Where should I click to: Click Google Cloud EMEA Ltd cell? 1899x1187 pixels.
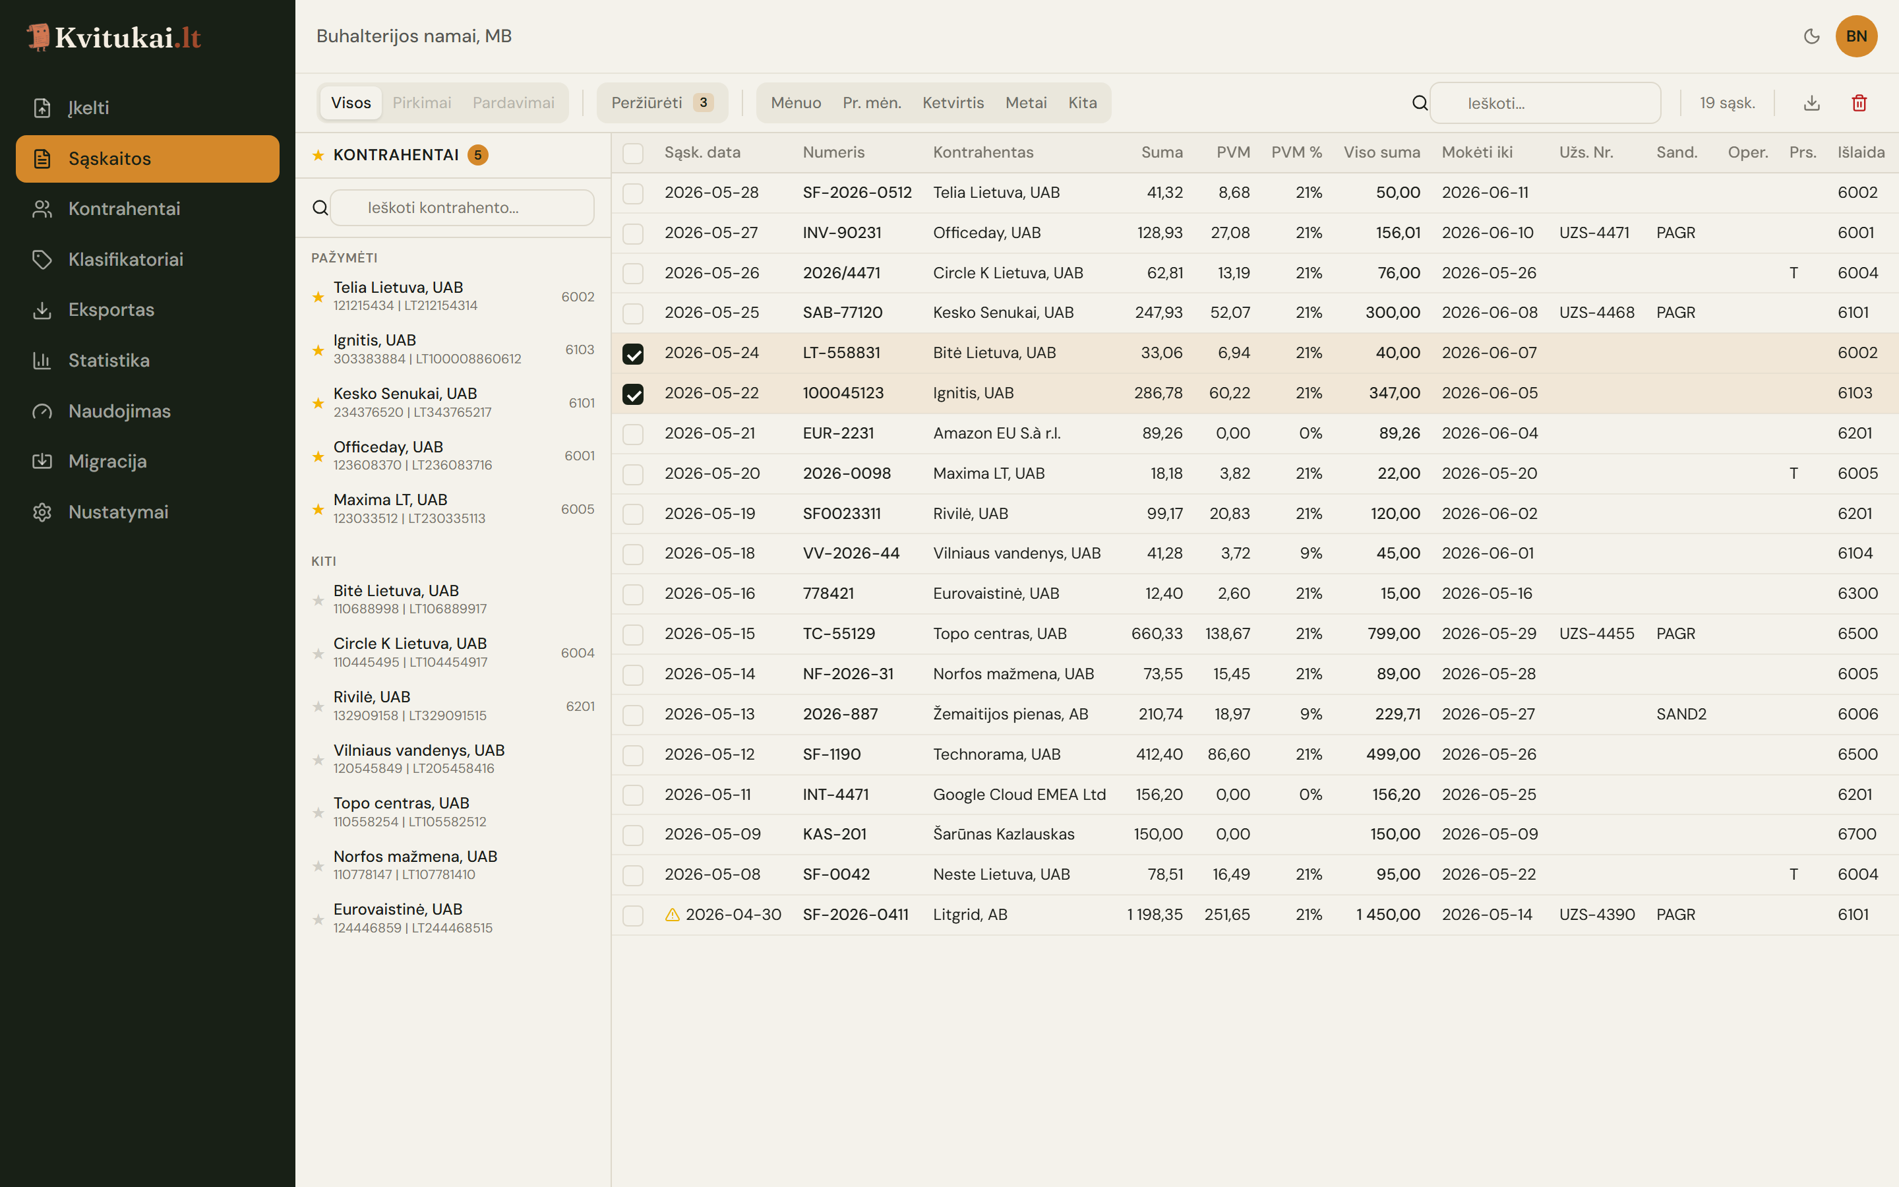tap(1019, 795)
